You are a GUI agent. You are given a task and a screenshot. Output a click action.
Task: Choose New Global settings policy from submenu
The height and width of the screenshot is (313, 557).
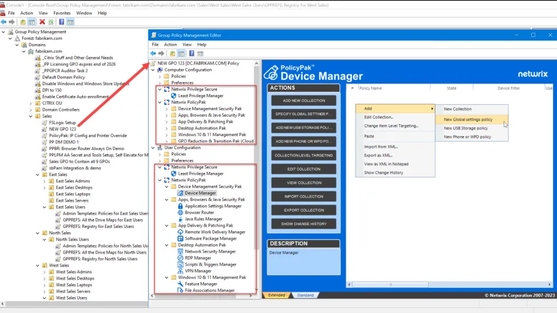[x=468, y=120]
